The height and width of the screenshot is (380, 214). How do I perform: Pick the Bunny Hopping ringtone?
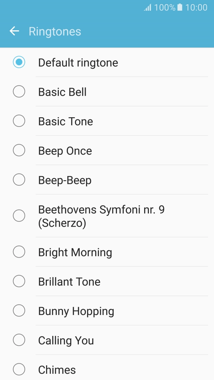tap(19, 311)
